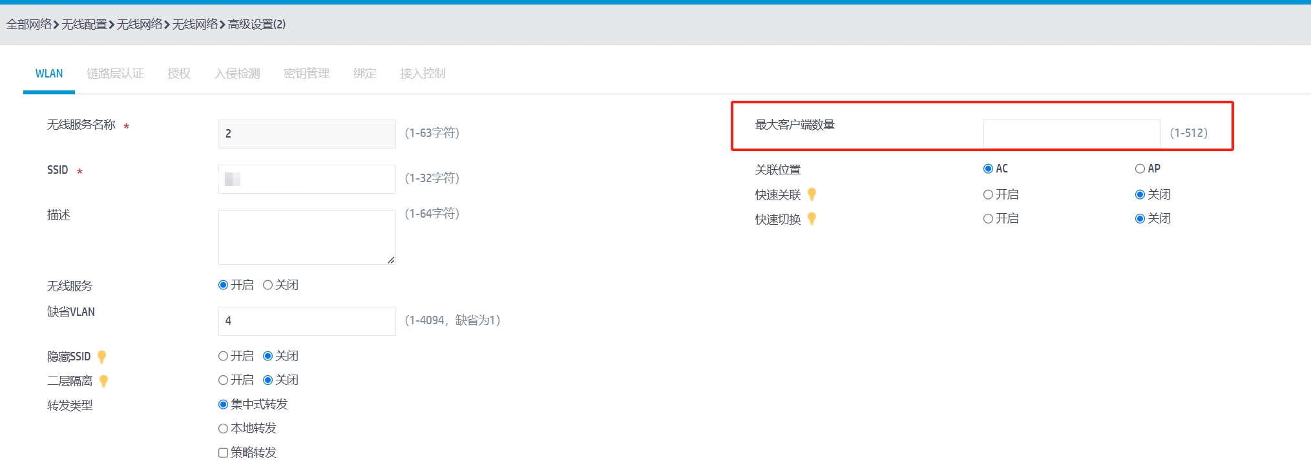Image resolution: width=1311 pixels, height=476 pixels.
Task: Go to 全部网络 in breadcrumb
Action: [x=29, y=25]
